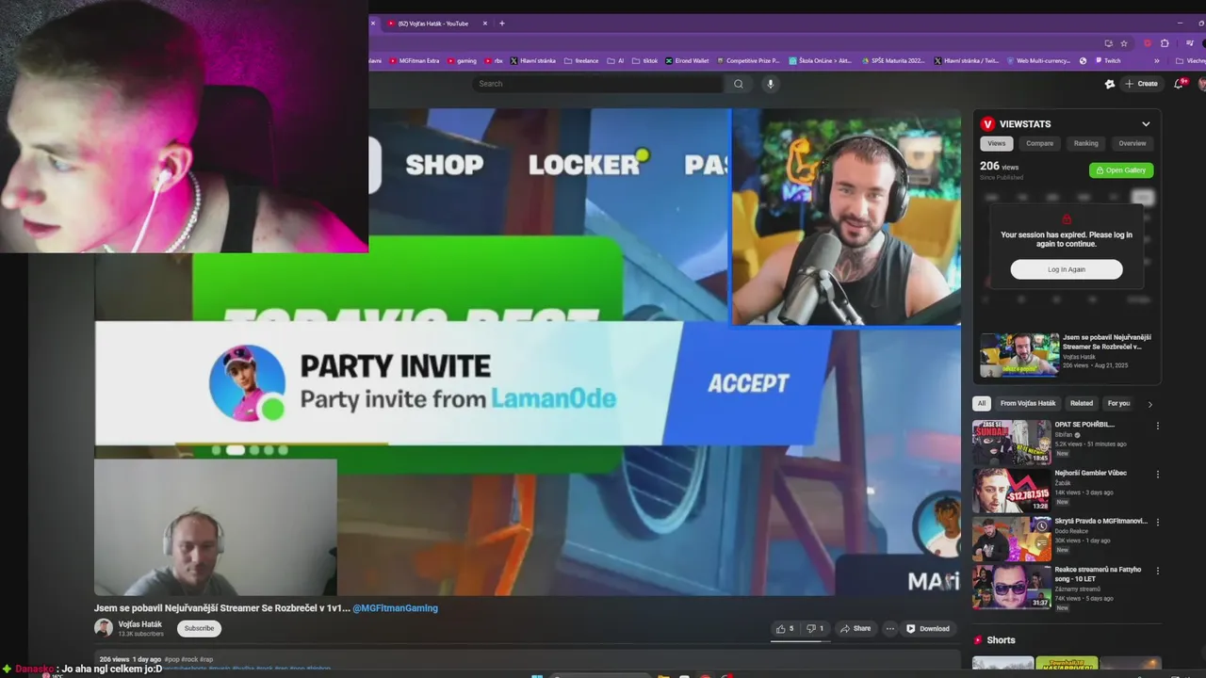Download the video

click(928, 628)
